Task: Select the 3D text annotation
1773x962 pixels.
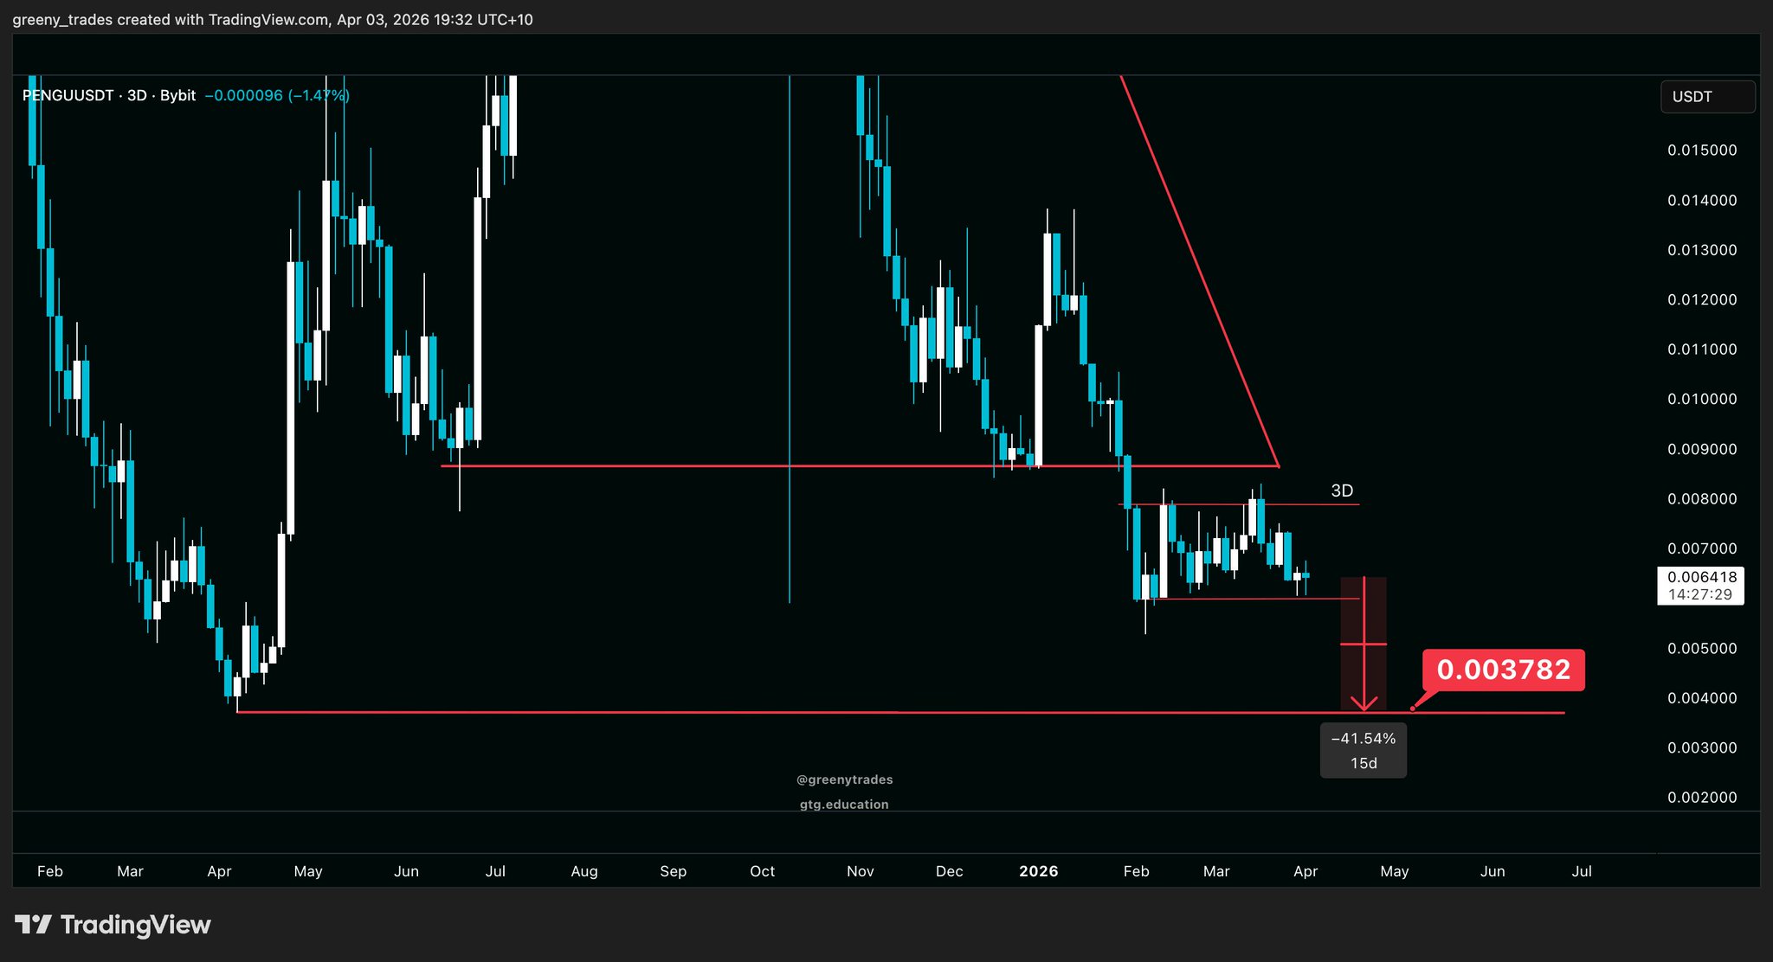Action: 1341,491
